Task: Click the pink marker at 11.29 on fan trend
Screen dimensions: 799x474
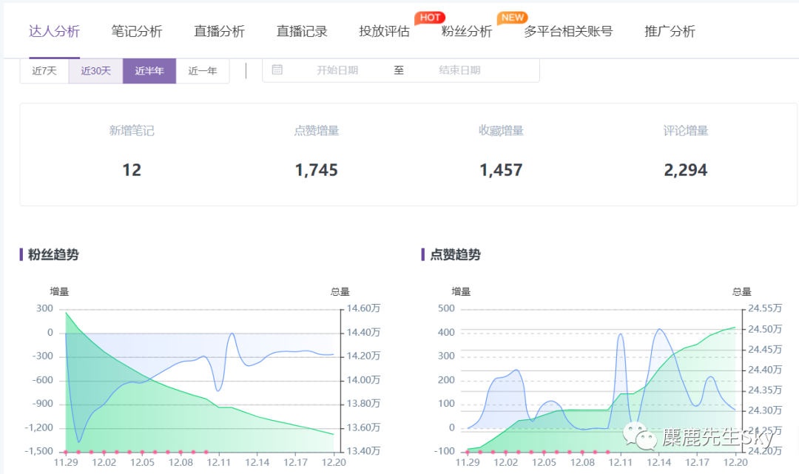Action: pyautogui.click(x=65, y=452)
